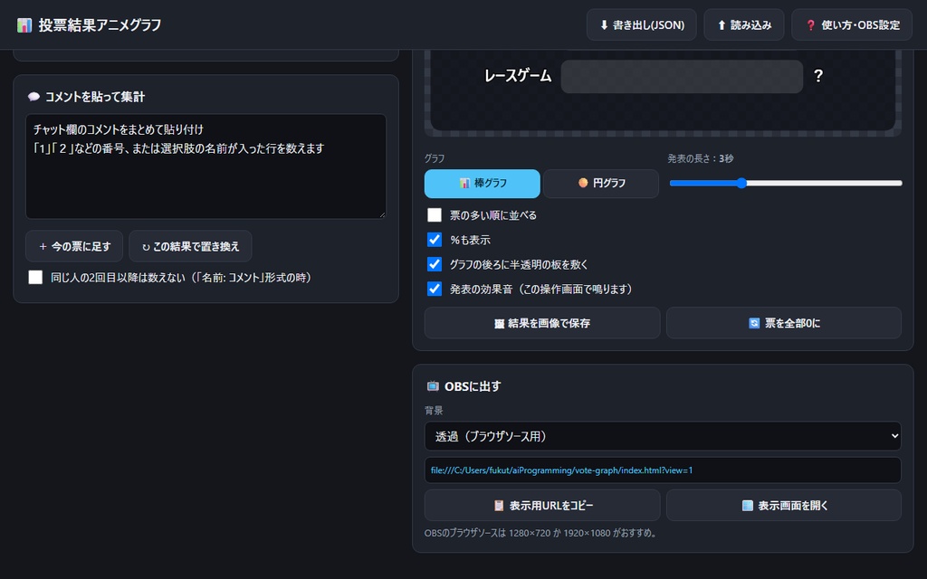The width and height of the screenshot is (927, 579).
Task: Click the 表示用URLをコピー button
Action: pos(542,505)
